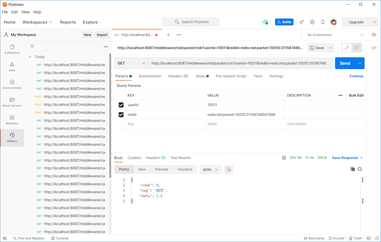
Task: Switch to the request Headers (8) tab
Action: 178,76
